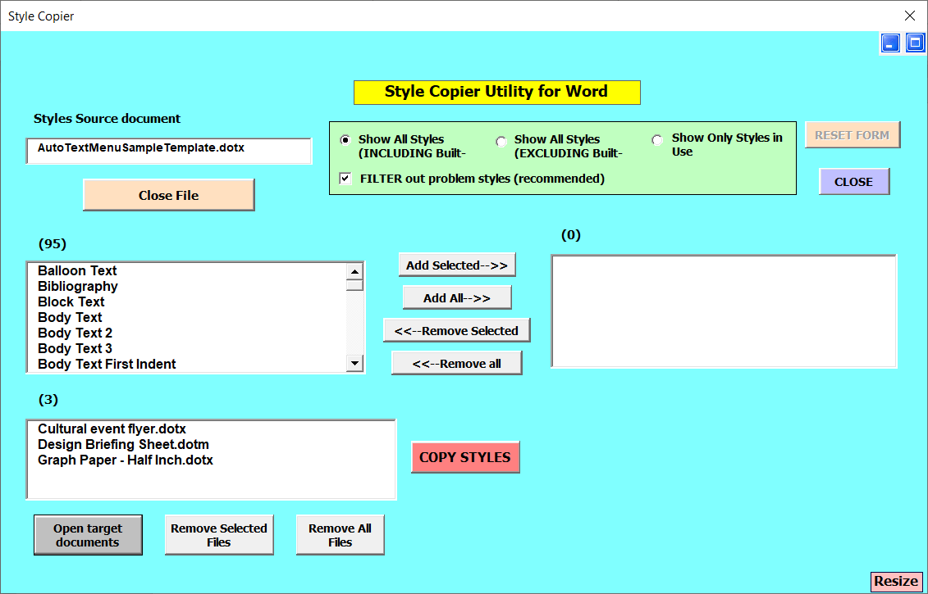The width and height of the screenshot is (928, 594).
Task: Click the blue maximize form icon
Action: click(915, 43)
